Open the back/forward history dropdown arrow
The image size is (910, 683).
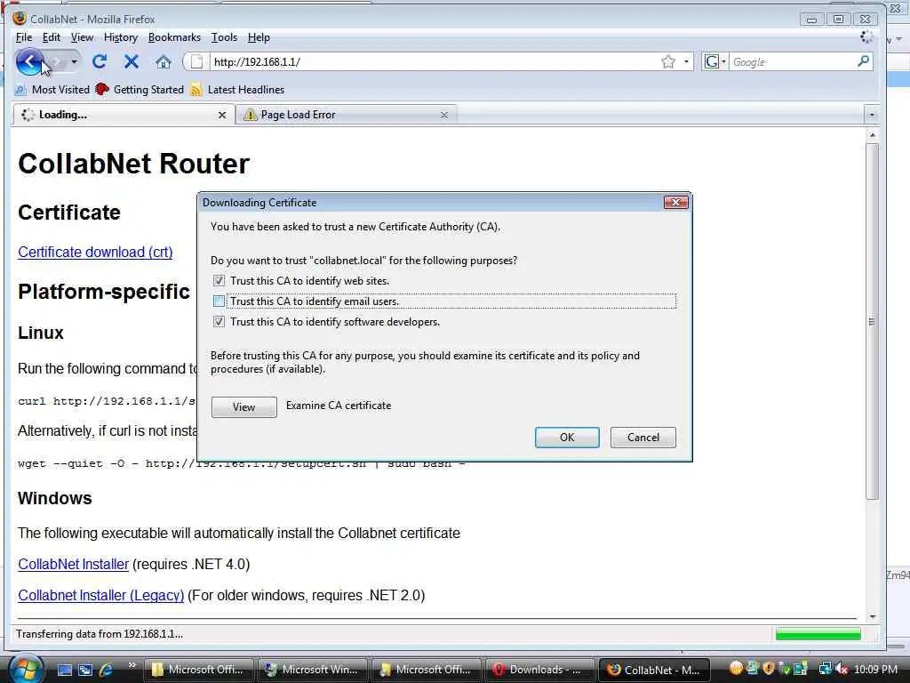pos(74,61)
